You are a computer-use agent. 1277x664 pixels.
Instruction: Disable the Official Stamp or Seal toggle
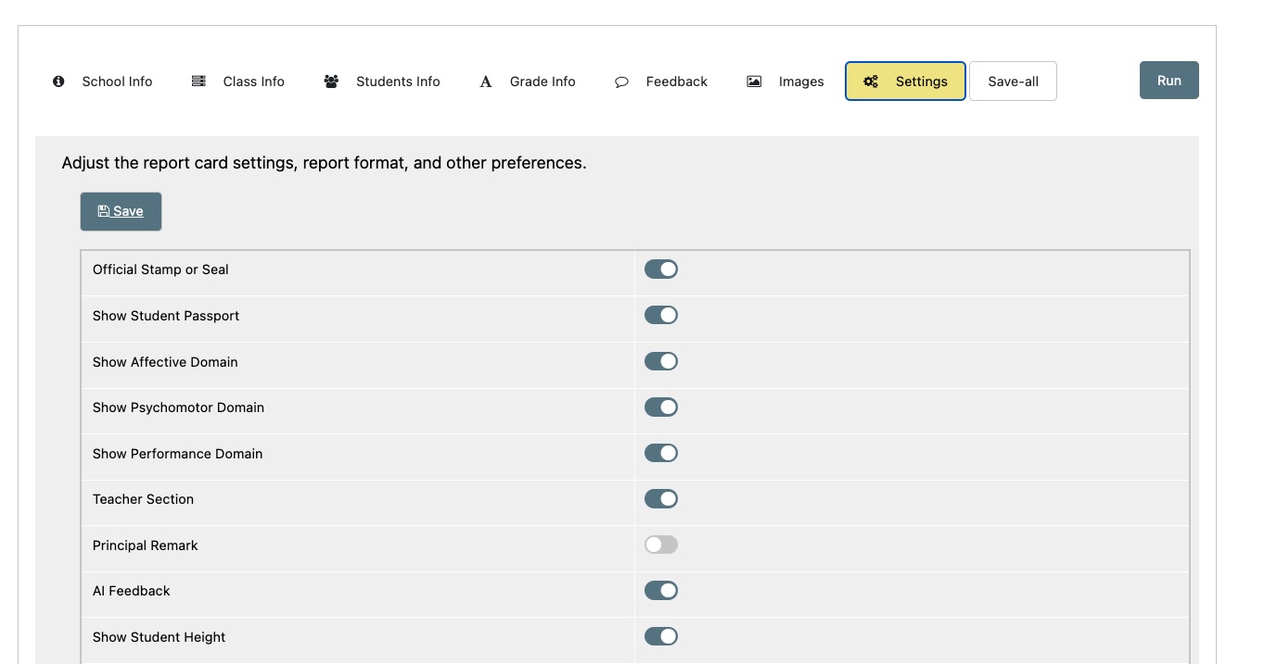pos(661,269)
